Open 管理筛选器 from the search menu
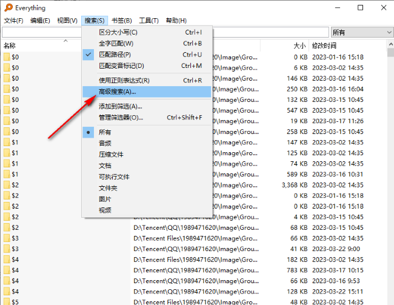Screen dimensions: 394x305 click(120, 118)
